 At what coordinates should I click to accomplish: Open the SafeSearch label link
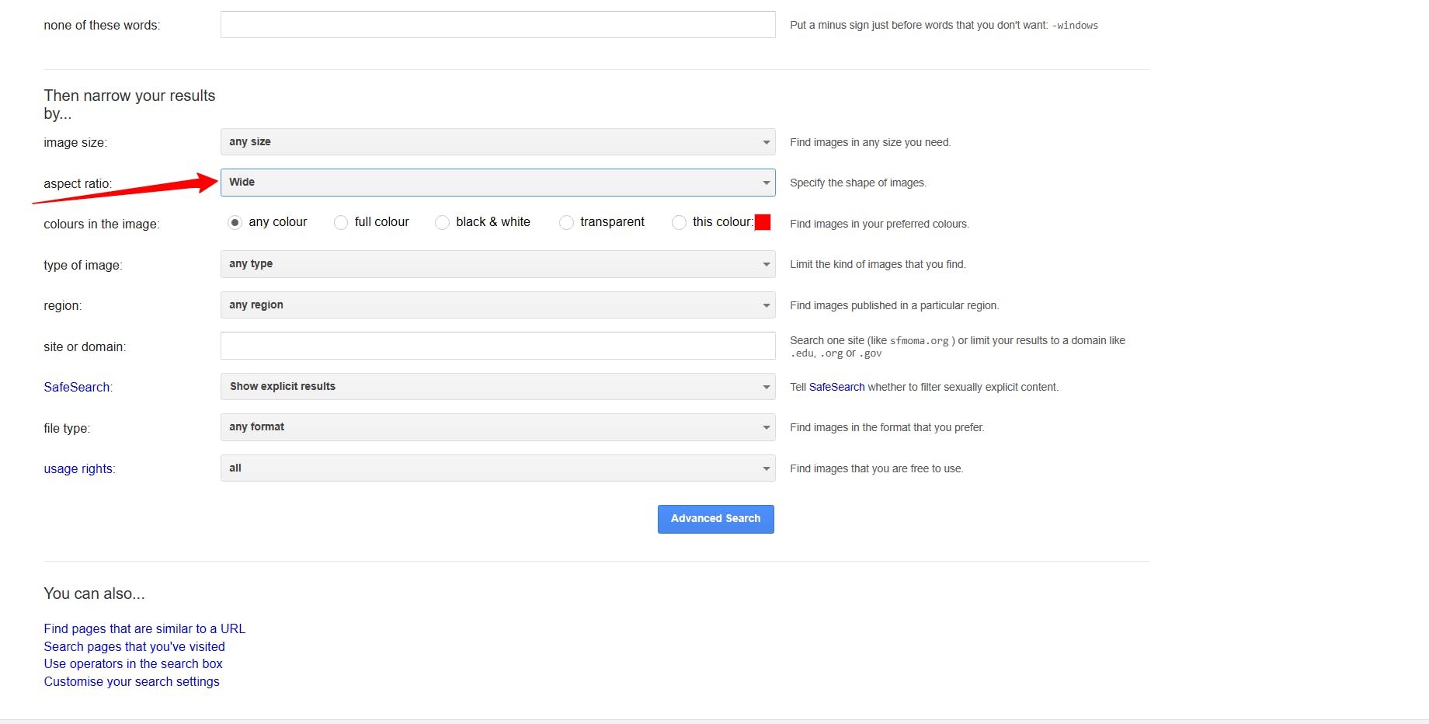78,387
